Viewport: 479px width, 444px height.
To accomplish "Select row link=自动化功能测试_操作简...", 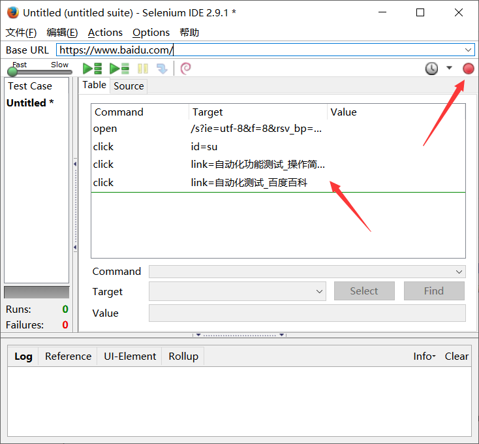I will (278, 165).
